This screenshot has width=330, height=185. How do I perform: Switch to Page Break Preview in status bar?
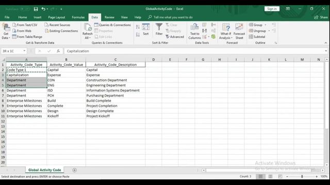click(x=280, y=177)
